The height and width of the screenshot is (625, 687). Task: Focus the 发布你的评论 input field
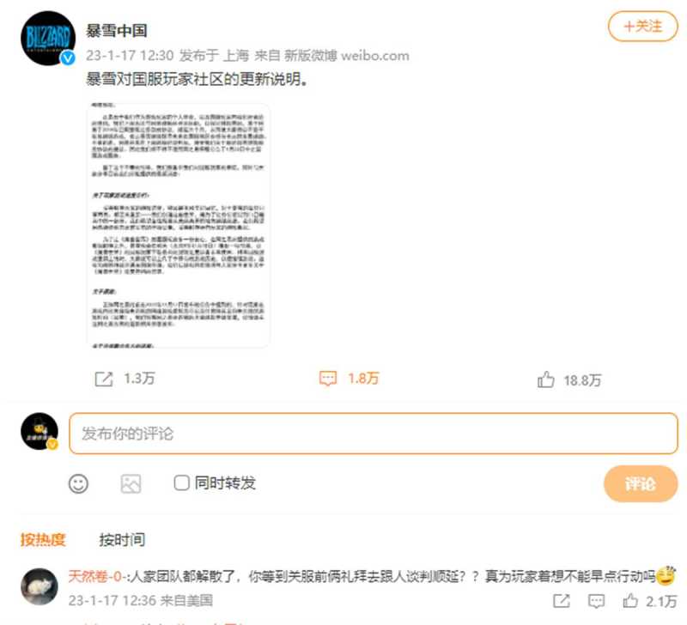coord(374,434)
